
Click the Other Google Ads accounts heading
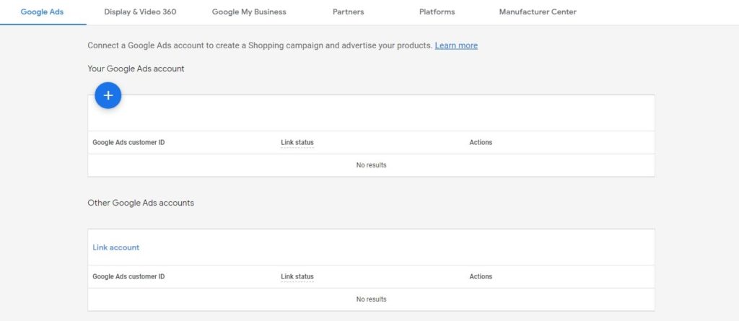point(141,203)
